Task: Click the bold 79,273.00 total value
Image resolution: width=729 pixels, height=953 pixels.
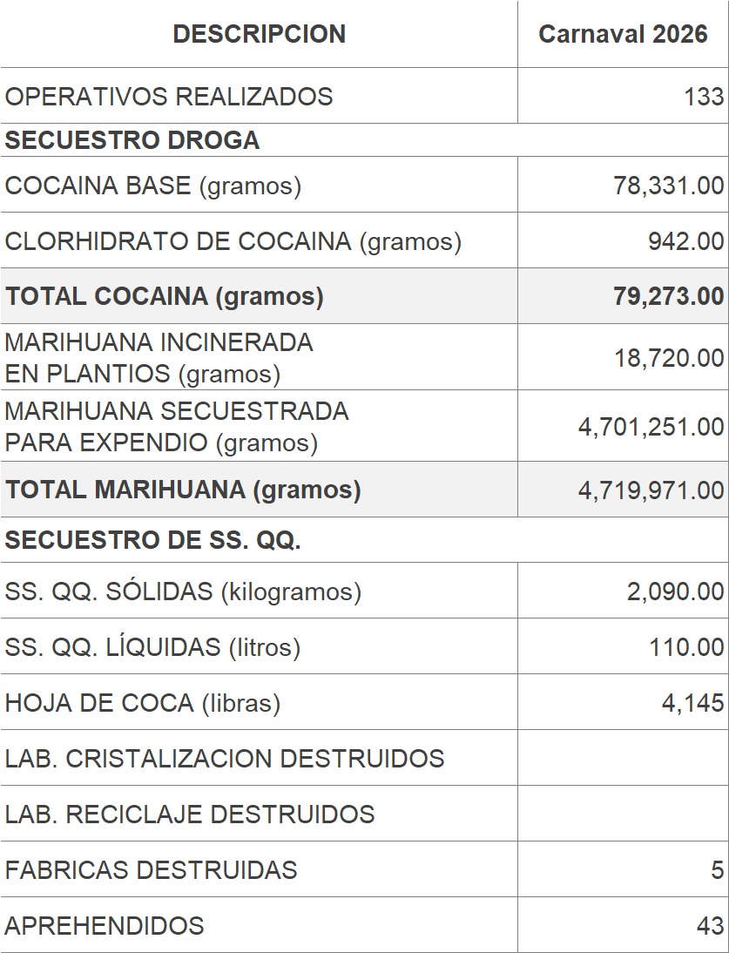Action: [x=668, y=296]
